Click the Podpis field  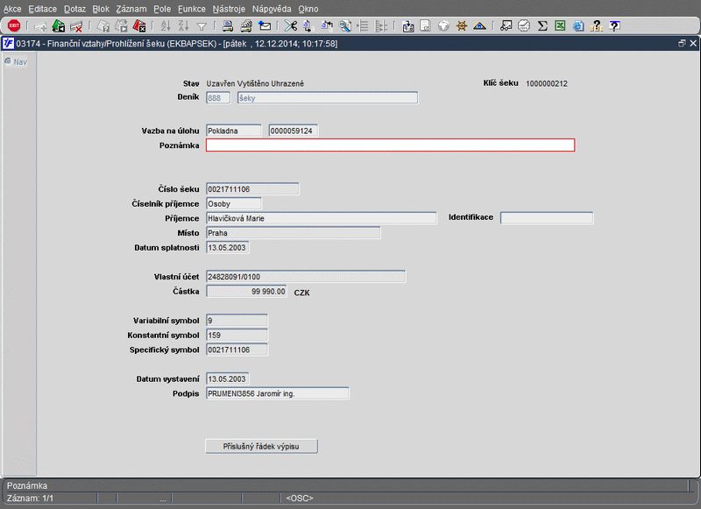pos(278,393)
